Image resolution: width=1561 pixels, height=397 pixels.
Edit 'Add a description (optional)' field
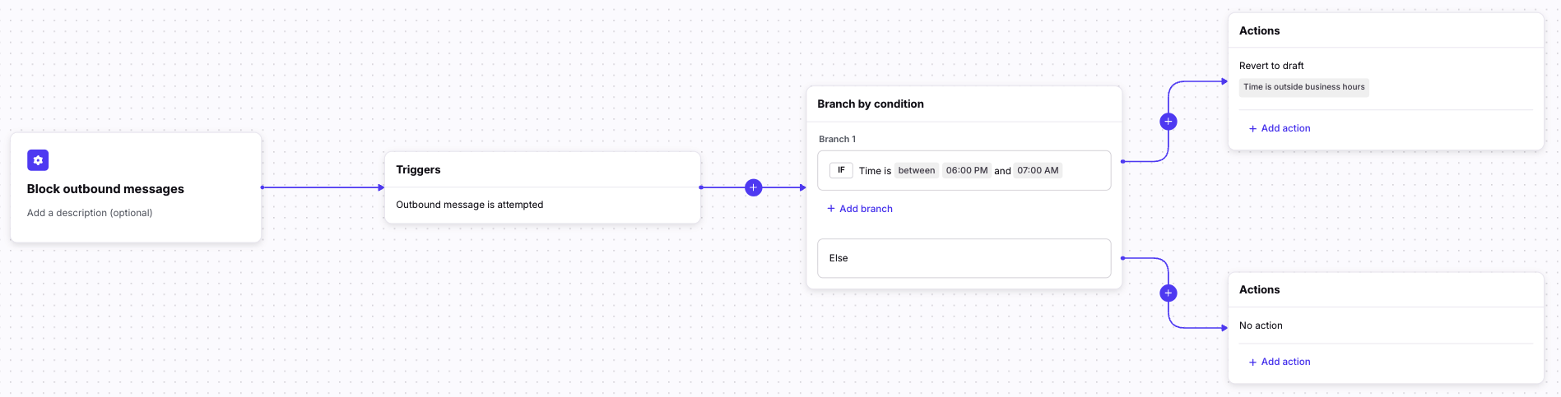coord(90,213)
